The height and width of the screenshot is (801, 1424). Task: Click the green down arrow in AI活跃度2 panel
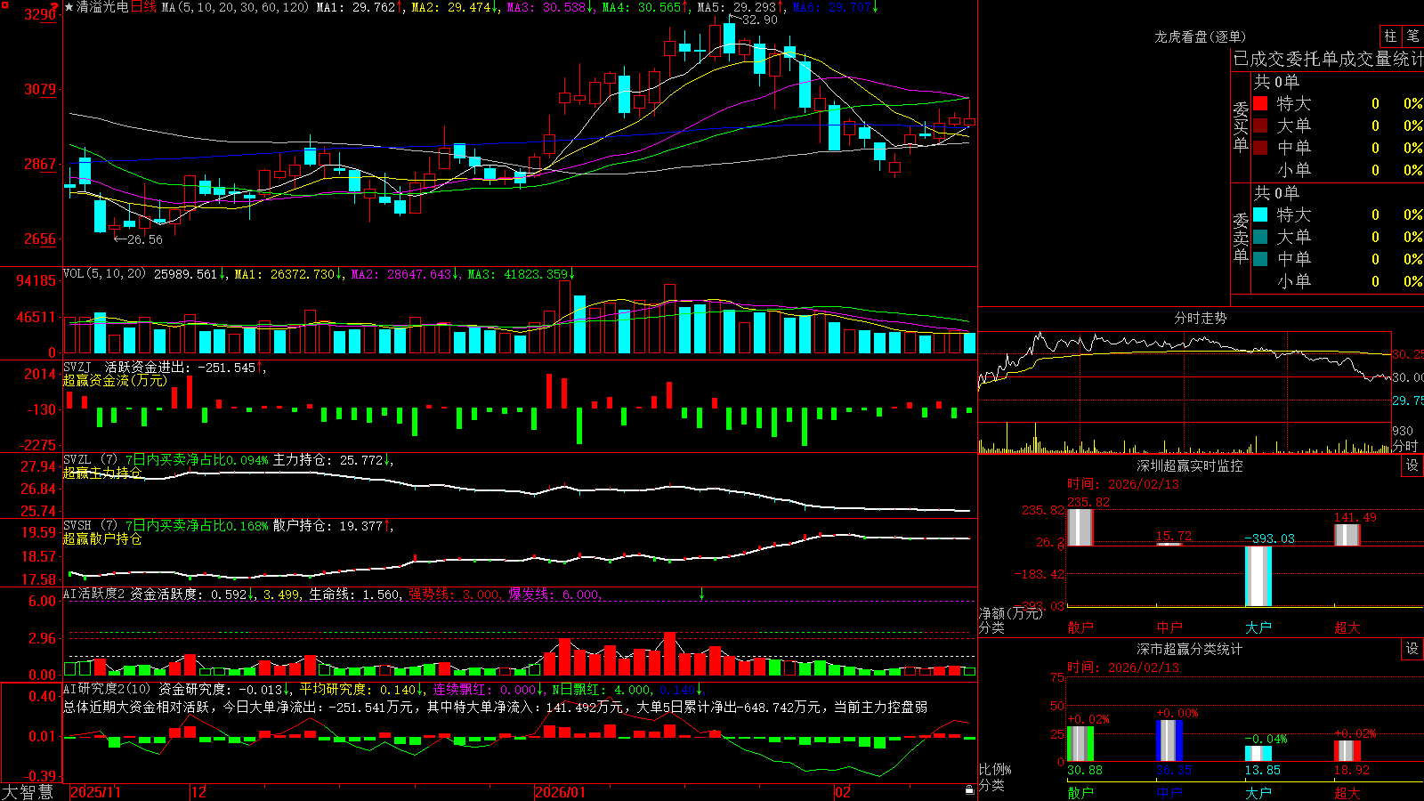(701, 594)
